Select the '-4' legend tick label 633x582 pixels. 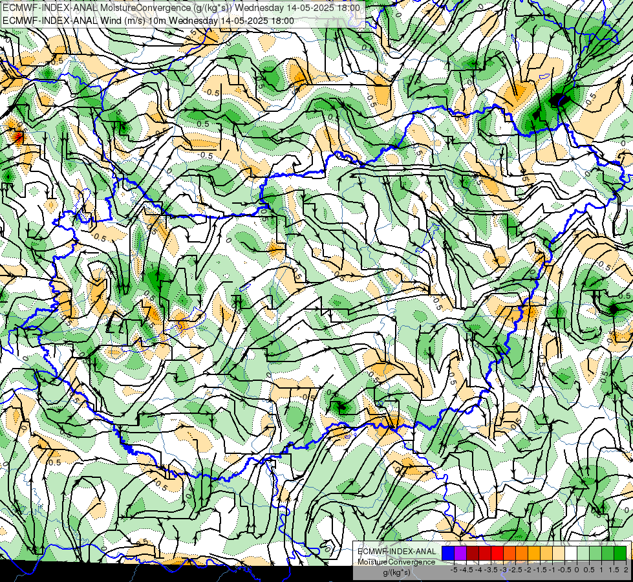click(478, 570)
